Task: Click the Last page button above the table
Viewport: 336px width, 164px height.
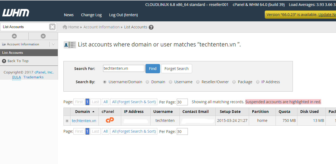Action: pyautogui.click(x=96, y=102)
